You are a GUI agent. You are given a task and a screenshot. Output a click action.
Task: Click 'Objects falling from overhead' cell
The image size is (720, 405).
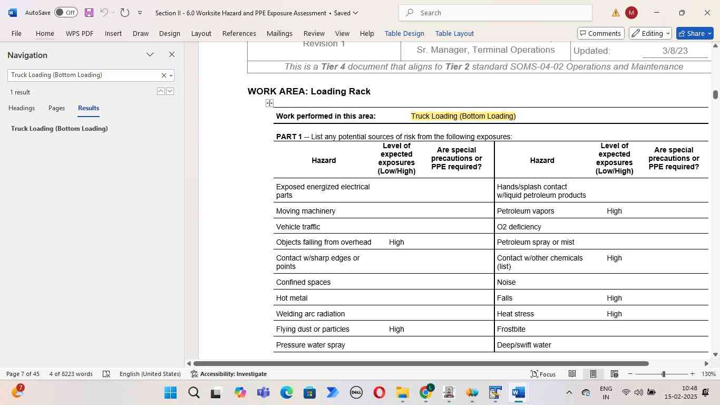point(324,242)
